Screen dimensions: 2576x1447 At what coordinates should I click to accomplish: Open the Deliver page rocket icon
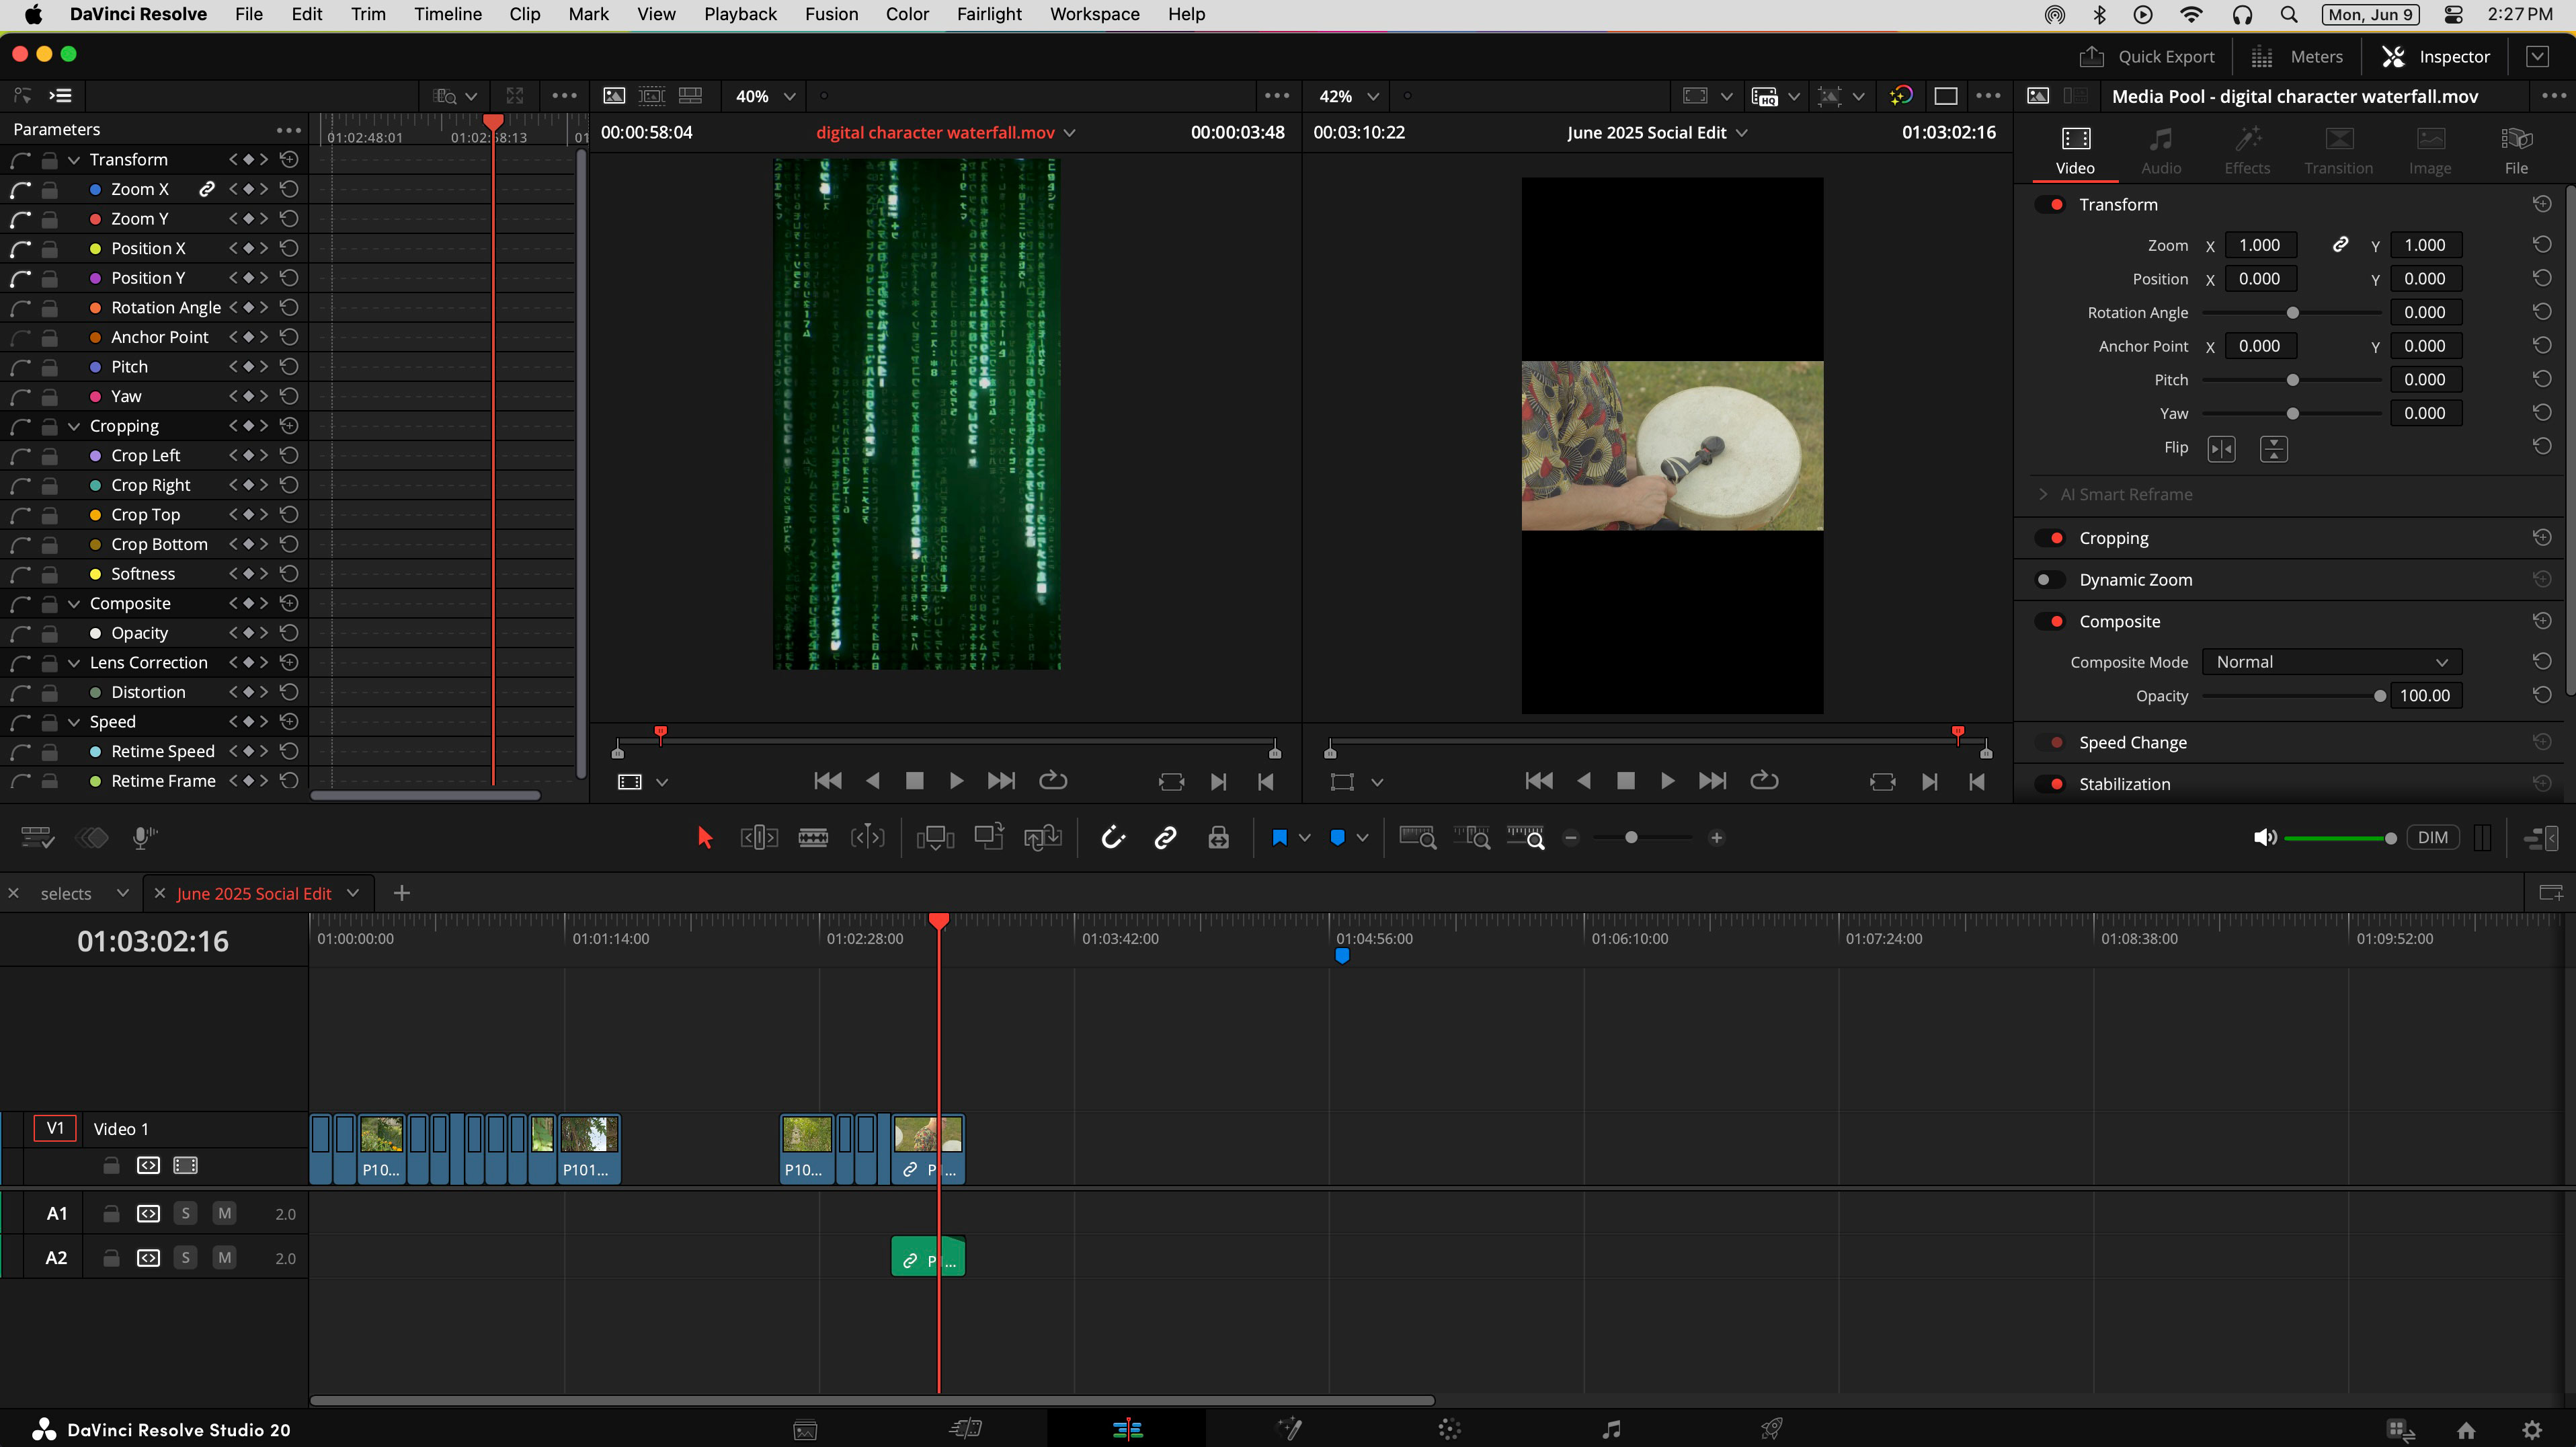click(1771, 1429)
